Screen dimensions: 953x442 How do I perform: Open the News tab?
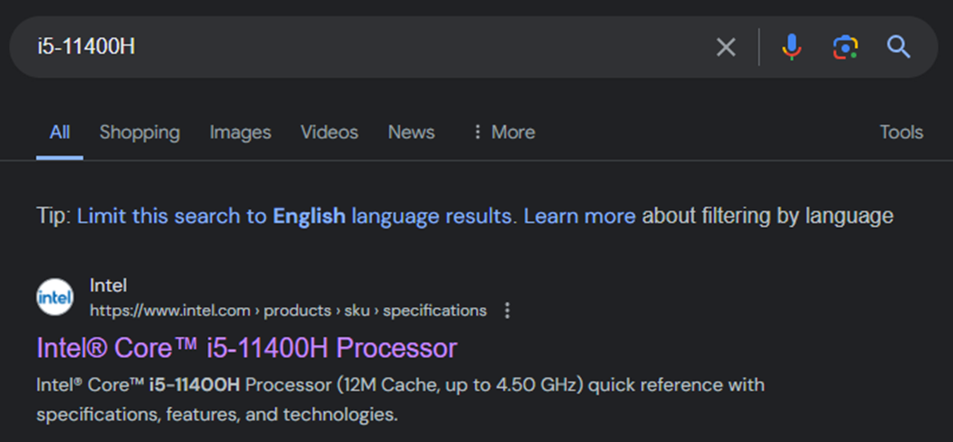(x=411, y=132)
